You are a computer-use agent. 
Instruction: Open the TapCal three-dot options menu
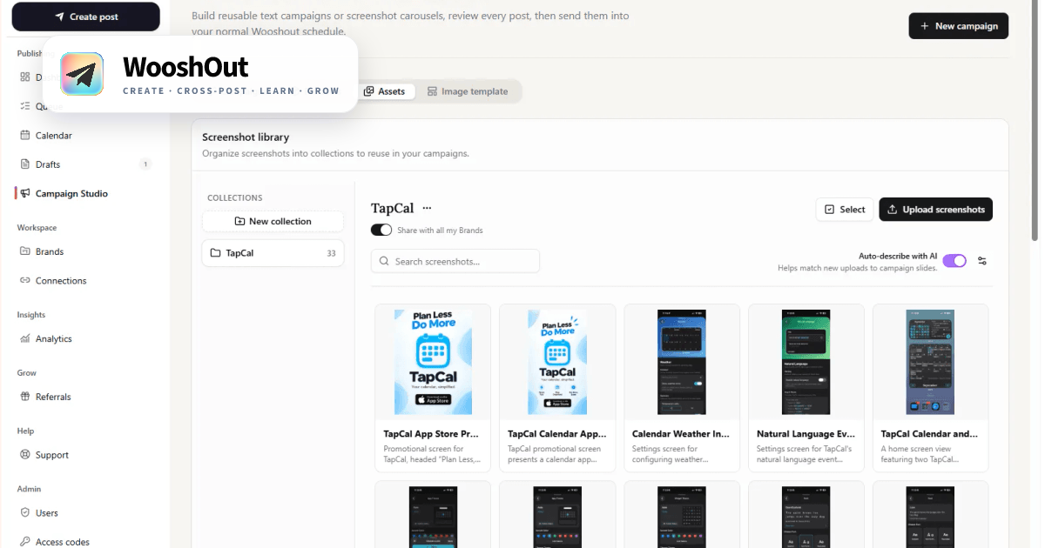click(427, 208)
